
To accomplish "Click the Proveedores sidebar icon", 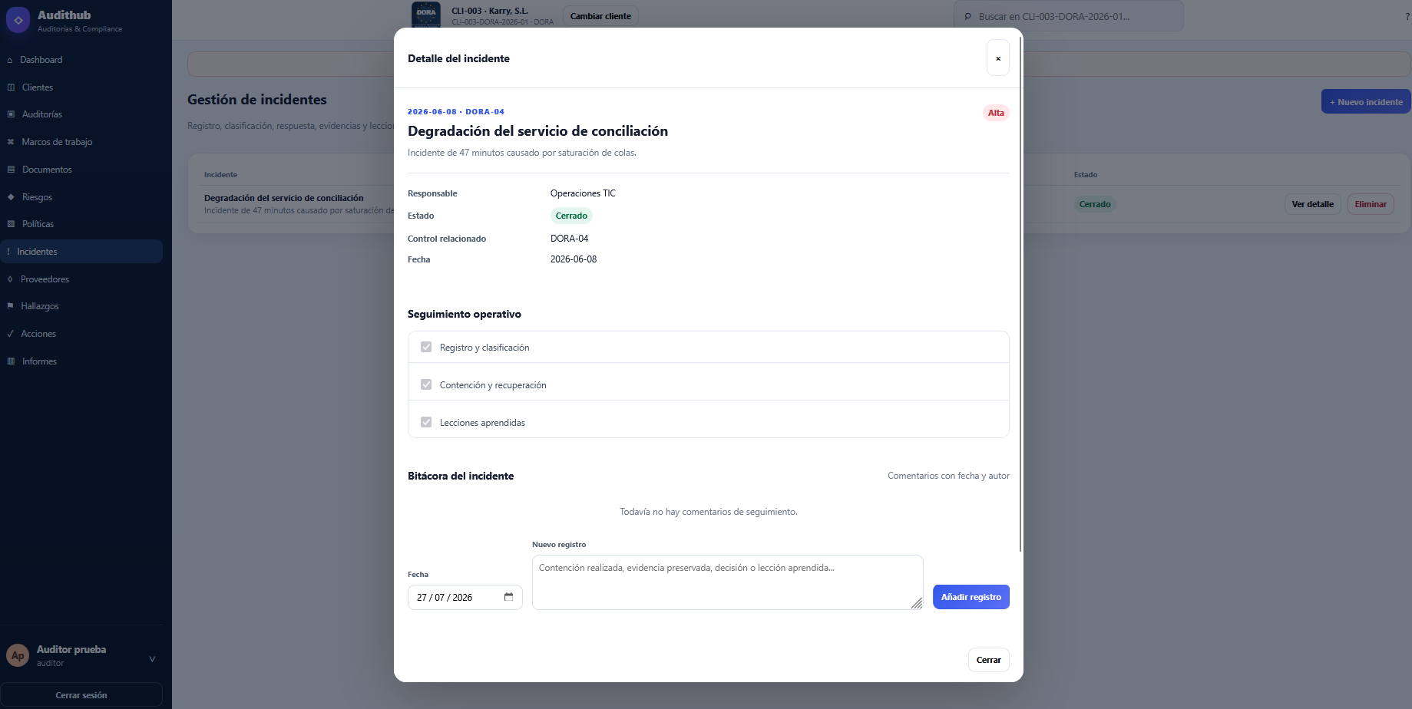I will pyautogui.click(x=10, y=279).
